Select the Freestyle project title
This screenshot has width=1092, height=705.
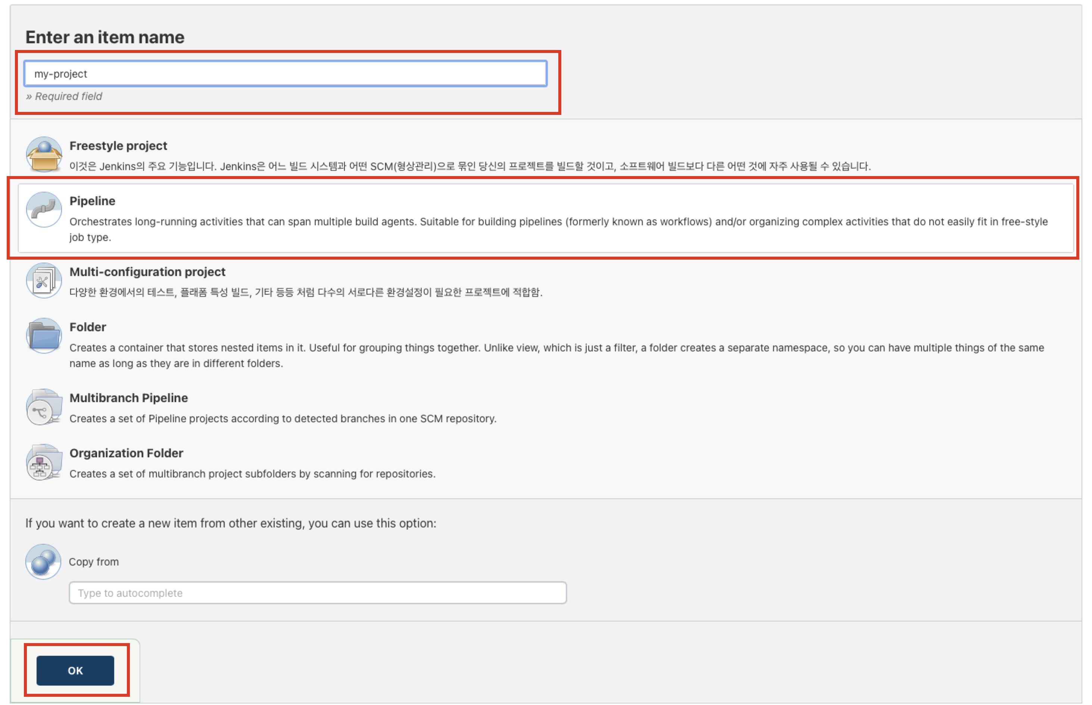(118, 145)
